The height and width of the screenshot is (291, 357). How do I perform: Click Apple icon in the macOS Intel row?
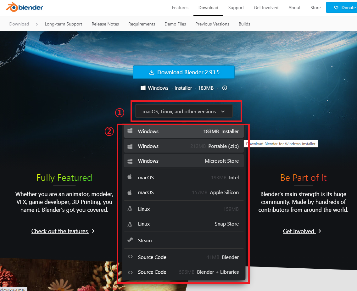click(x=130, y=177)
